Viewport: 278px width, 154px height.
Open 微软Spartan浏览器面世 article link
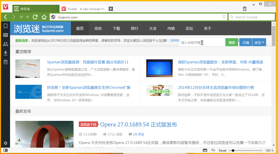[x=221, y=62]
